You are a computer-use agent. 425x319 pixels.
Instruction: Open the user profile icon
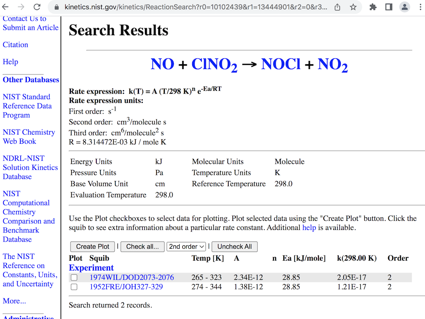(404, 7)
